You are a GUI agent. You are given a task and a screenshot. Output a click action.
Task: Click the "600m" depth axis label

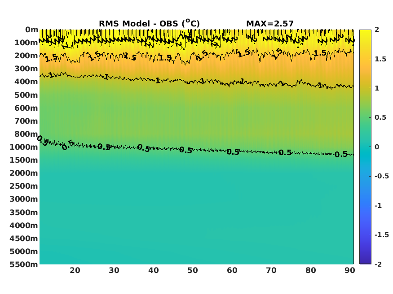point(26,108)
